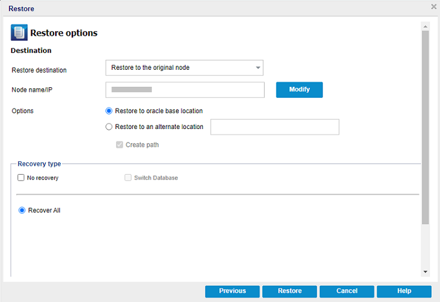The height and width of the screenshot is (302, 440).
Task: Toggle the Create path checkbox
Action: tap(120, 145)
